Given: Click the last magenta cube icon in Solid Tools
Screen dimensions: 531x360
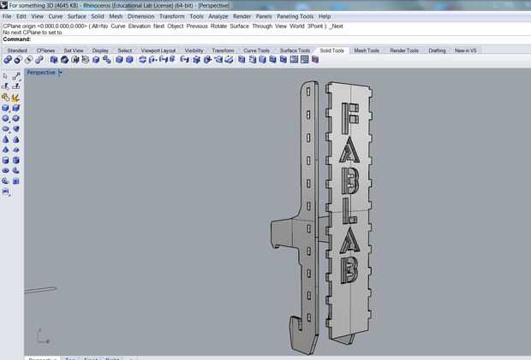Looking at the screenshot, I should (315, 60).
